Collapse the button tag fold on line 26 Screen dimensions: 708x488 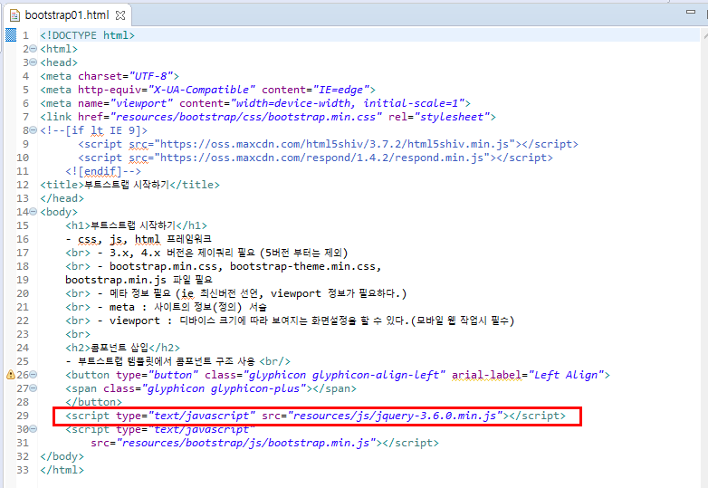tap(33, 374)
